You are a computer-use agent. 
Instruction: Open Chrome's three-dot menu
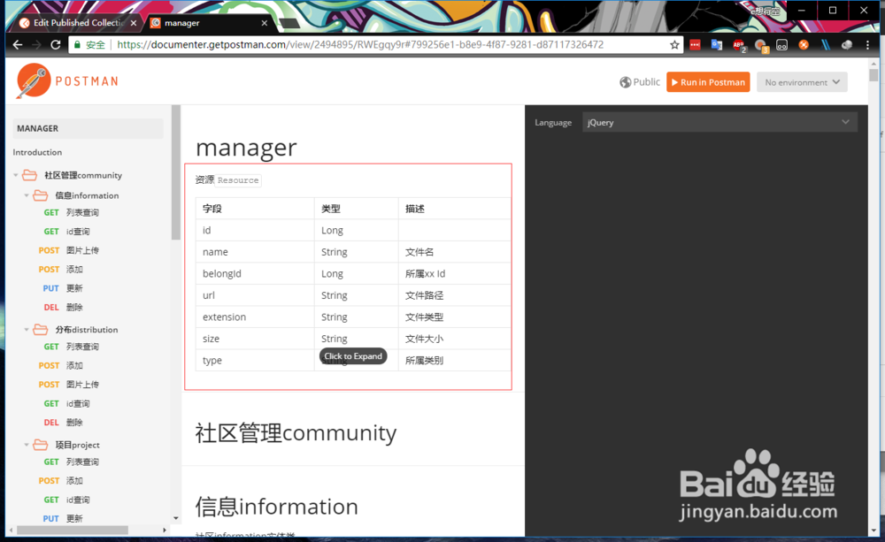[868, 44]
